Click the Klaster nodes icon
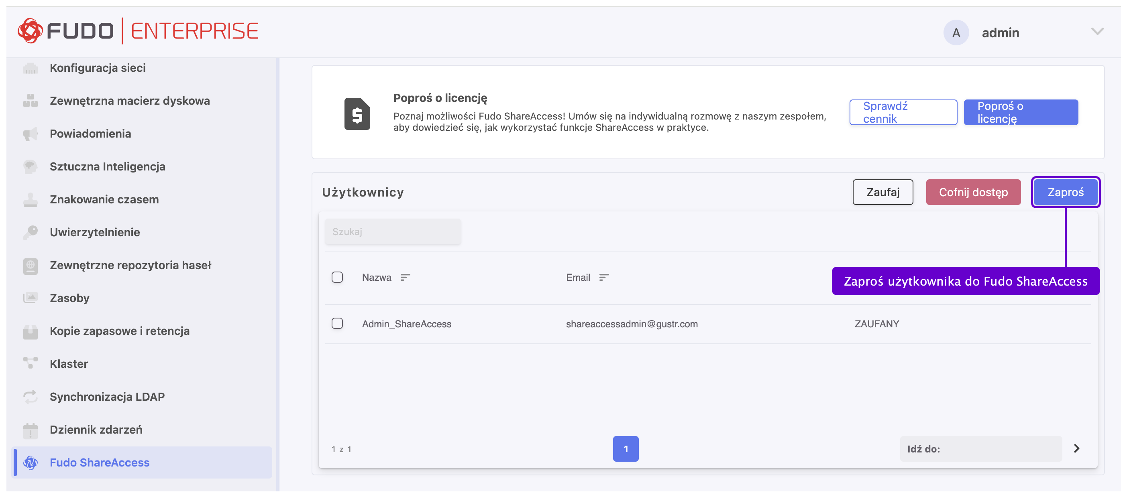This screenshot has width=1127, height=501. pyautogui.click(x=30, y=364)
